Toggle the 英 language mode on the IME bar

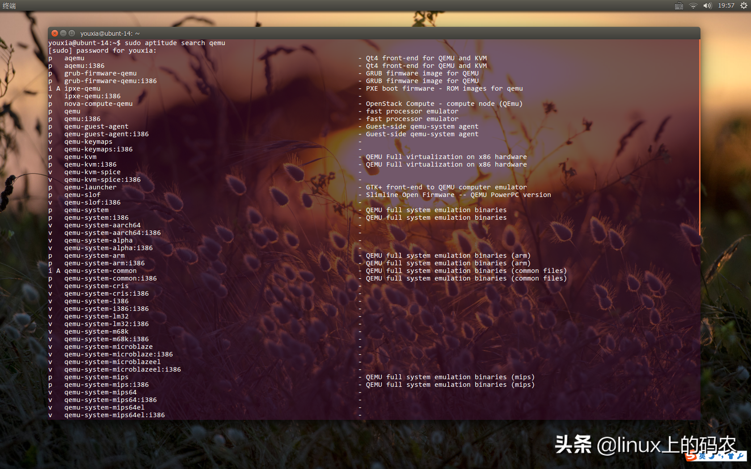click(702, 456)
